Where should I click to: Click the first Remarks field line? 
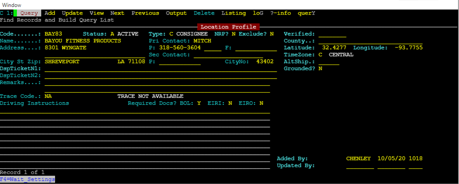point(157,83)
